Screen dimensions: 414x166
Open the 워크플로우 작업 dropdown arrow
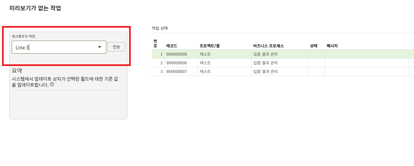pyautogui.click(x=99, y=47)
